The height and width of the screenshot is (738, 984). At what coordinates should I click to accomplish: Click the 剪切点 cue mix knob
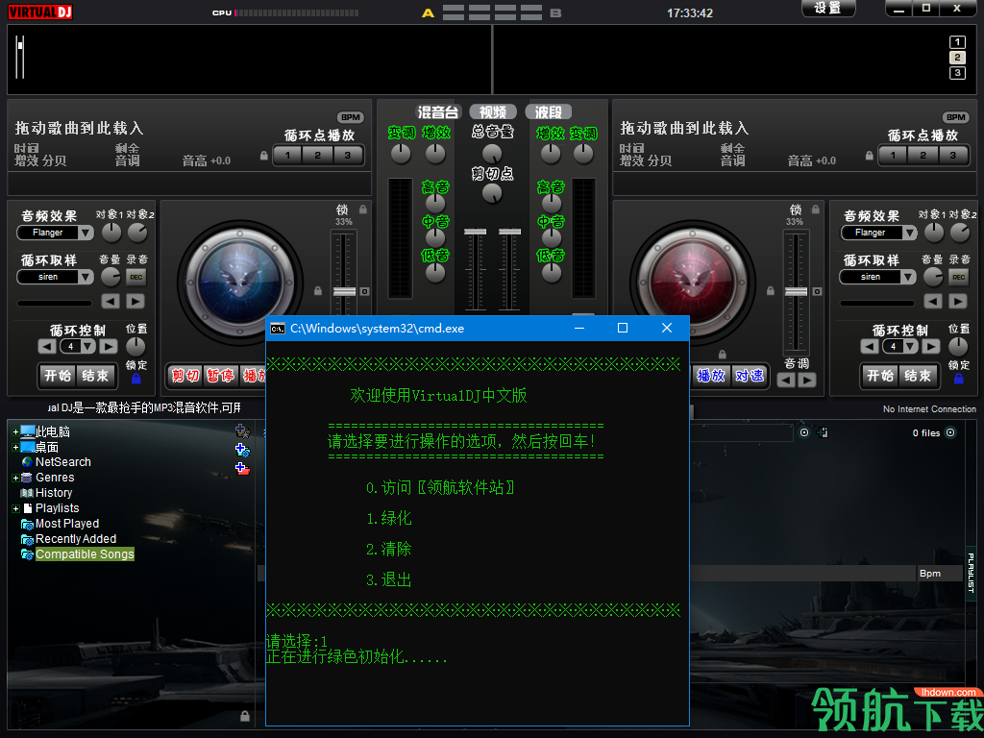coord(492,193)
